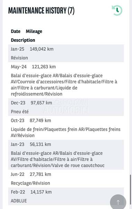This screenshot has height=209, width=132.
Task: Select the Date column header
Action: coord(16,31)
